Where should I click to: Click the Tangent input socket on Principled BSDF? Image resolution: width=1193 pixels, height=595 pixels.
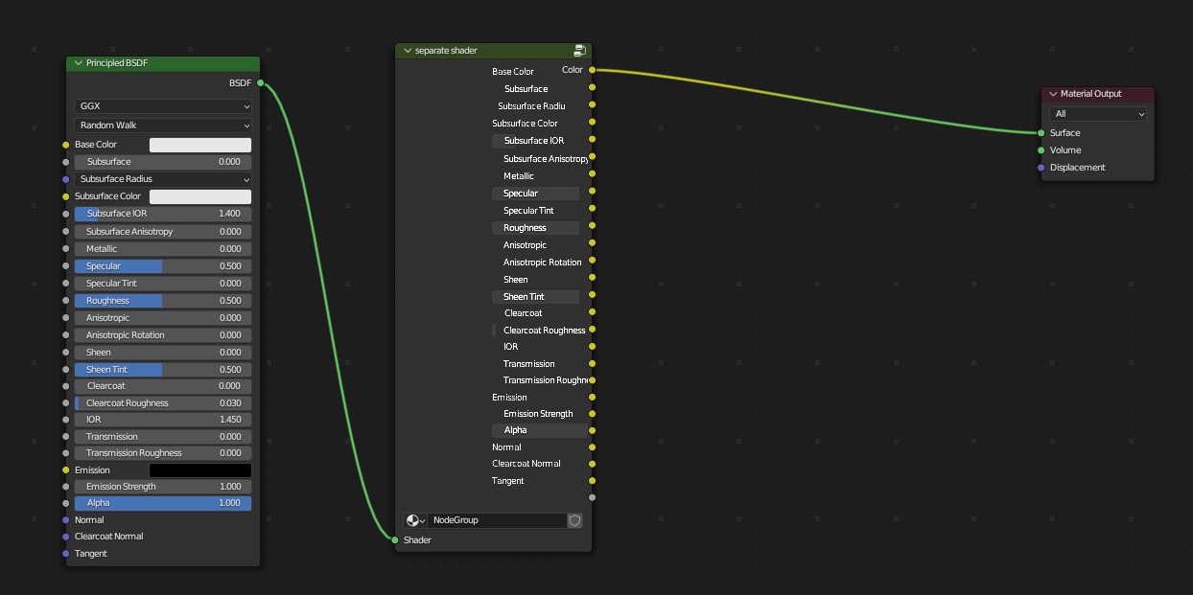coord(66,554)
